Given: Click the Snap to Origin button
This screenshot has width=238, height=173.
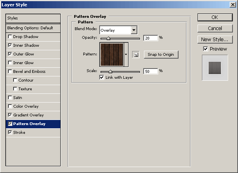Looking at the screenshot, I should pyautogui.click(x=161, y=55).
